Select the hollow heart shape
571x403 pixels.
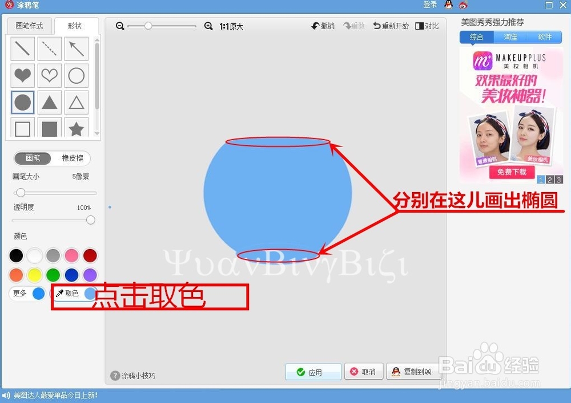pyautogui.click(x=49, y=75)
